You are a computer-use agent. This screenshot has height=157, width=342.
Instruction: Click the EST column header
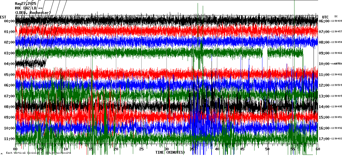(3, 17)
